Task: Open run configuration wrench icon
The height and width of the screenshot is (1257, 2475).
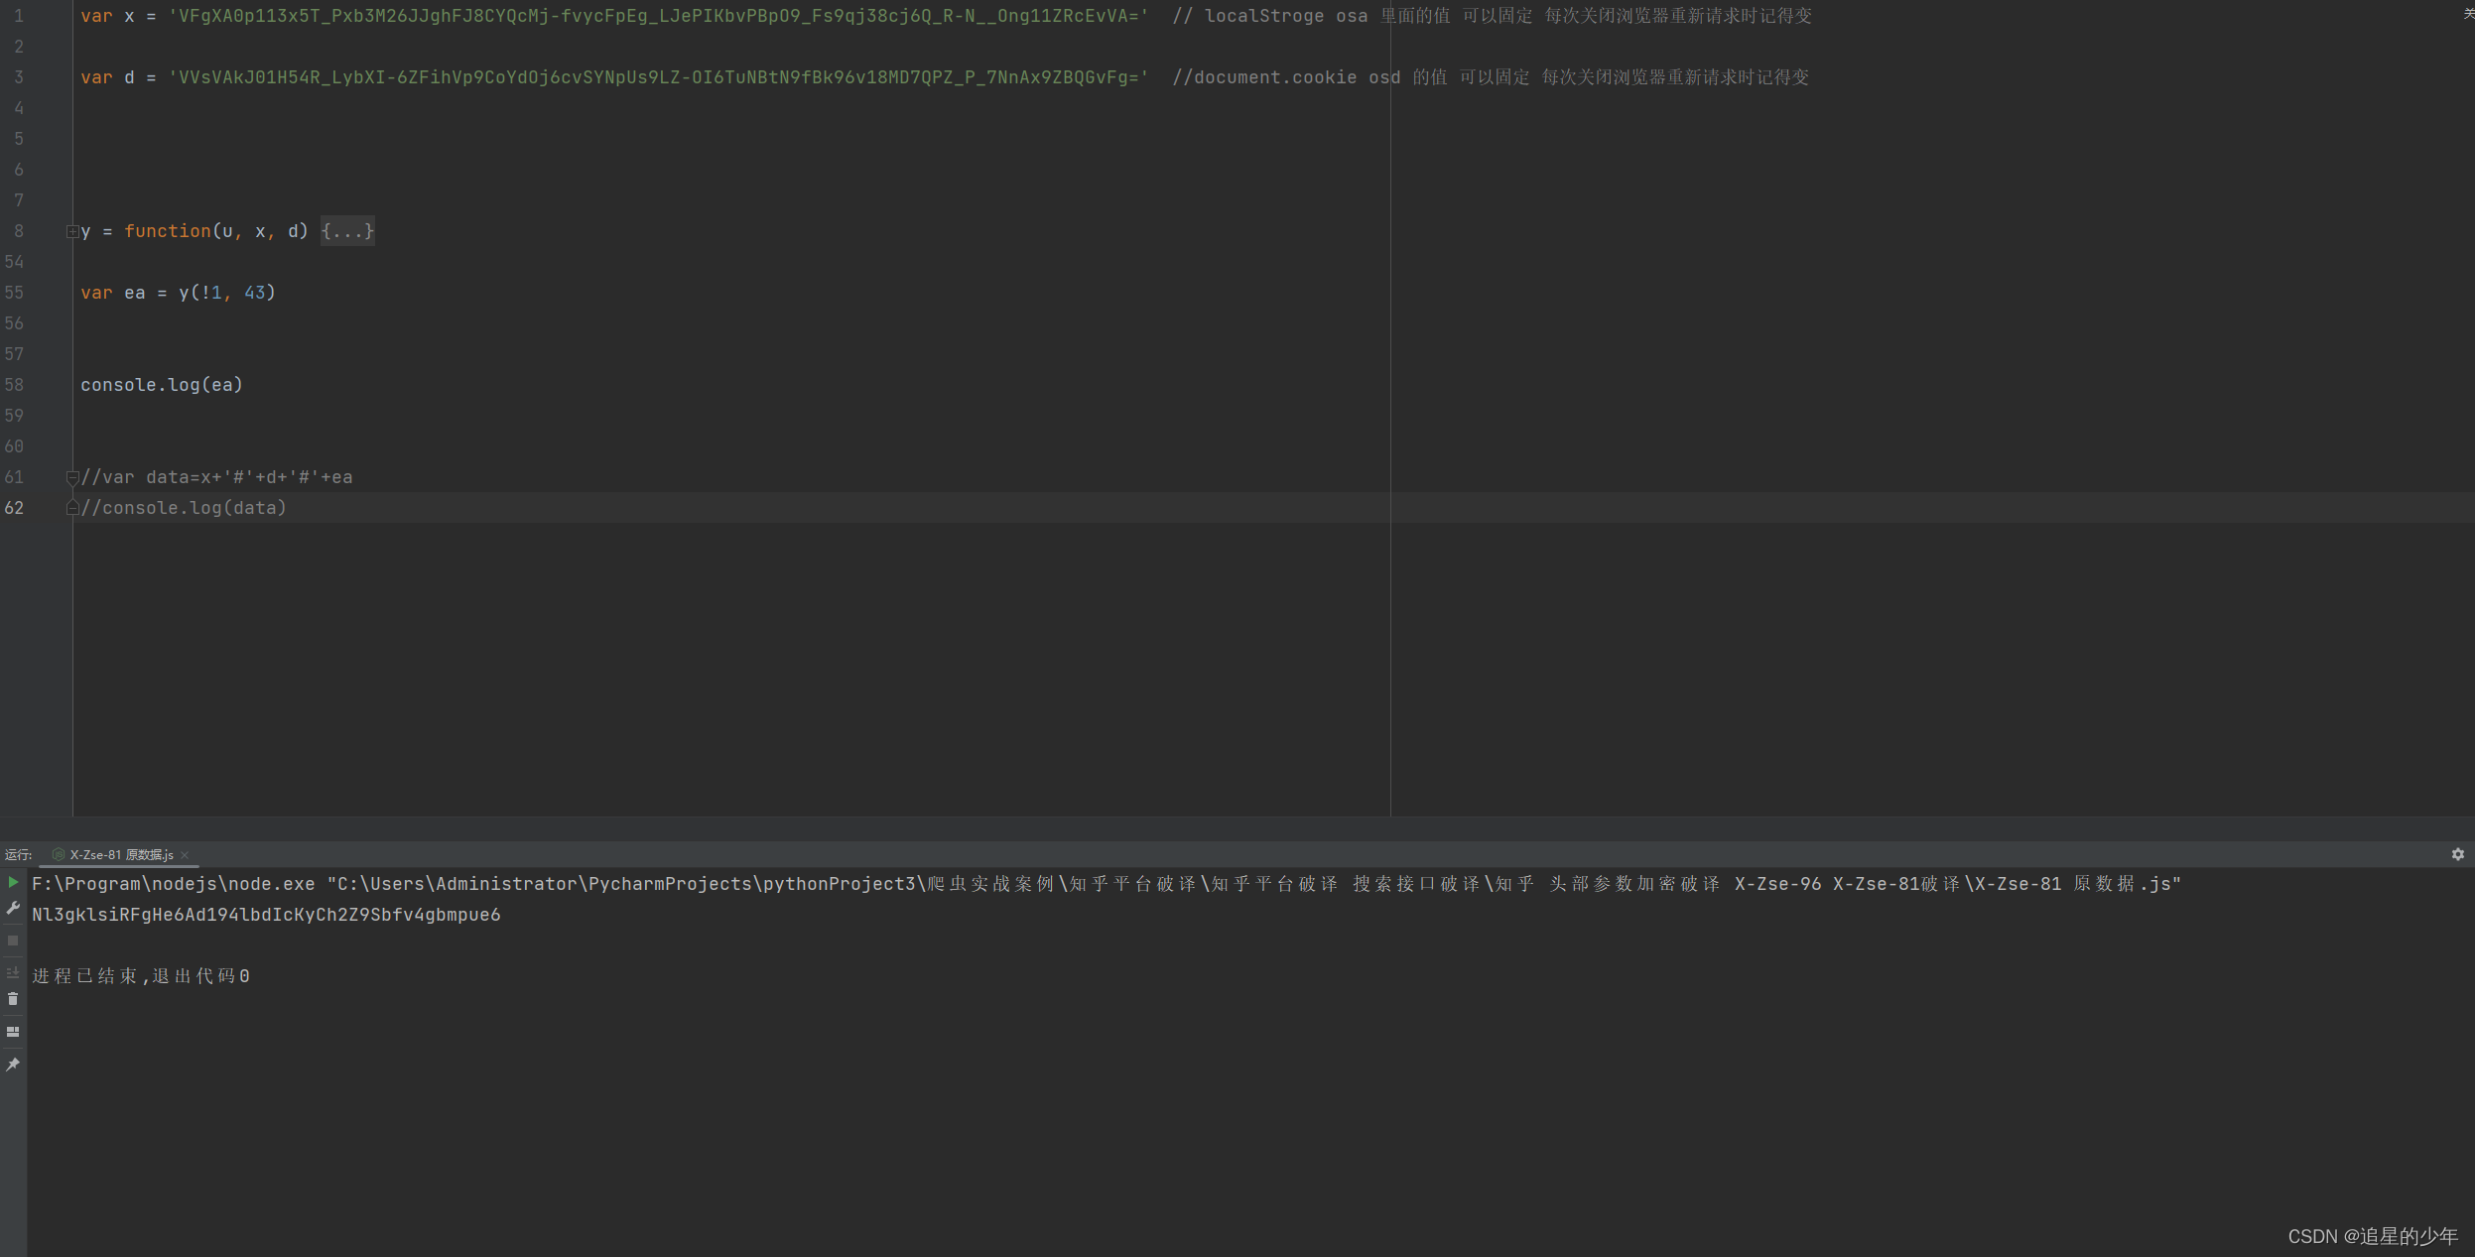Action: coord(13,908)
